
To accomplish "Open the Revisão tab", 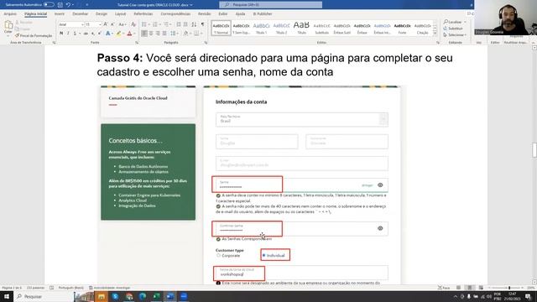I will 204,14.
